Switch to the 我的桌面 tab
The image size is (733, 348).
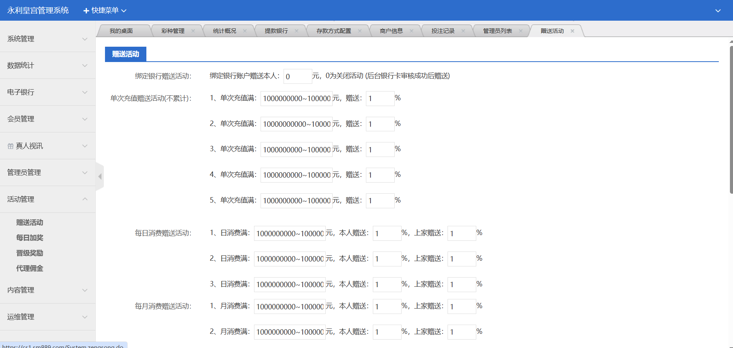[121, 31]
